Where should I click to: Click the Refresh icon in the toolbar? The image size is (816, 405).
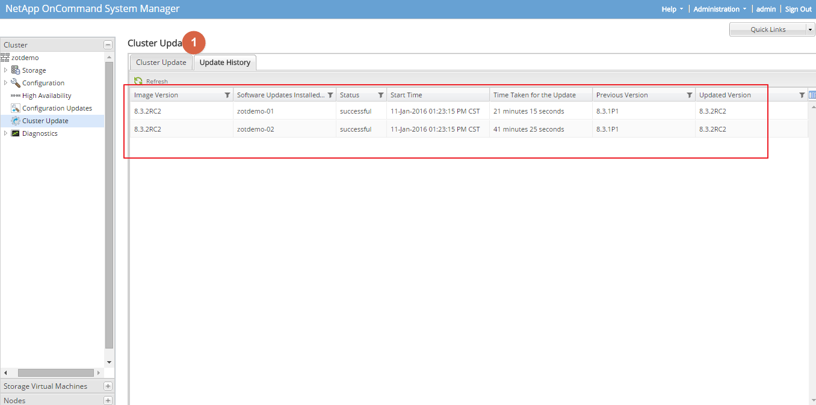click(138, 81)
